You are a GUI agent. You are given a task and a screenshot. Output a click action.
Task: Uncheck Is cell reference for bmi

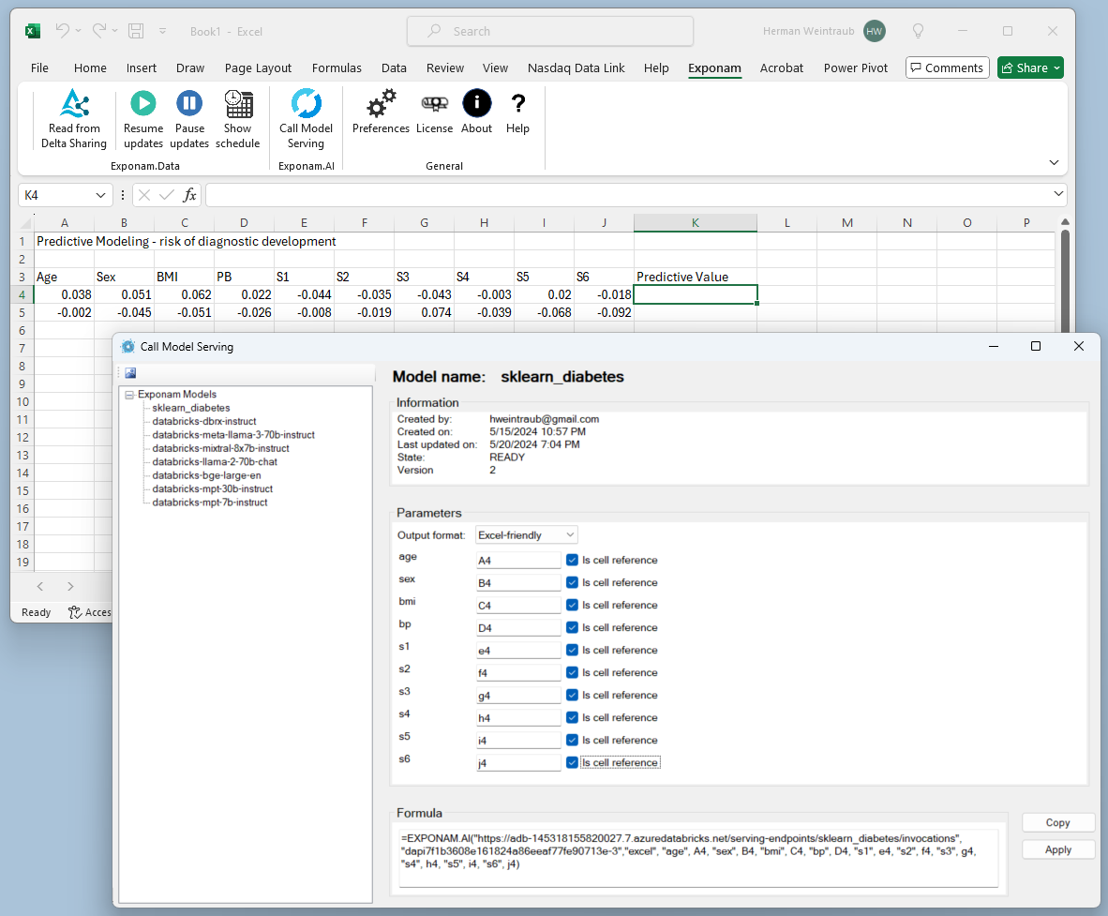click(573, 605)
